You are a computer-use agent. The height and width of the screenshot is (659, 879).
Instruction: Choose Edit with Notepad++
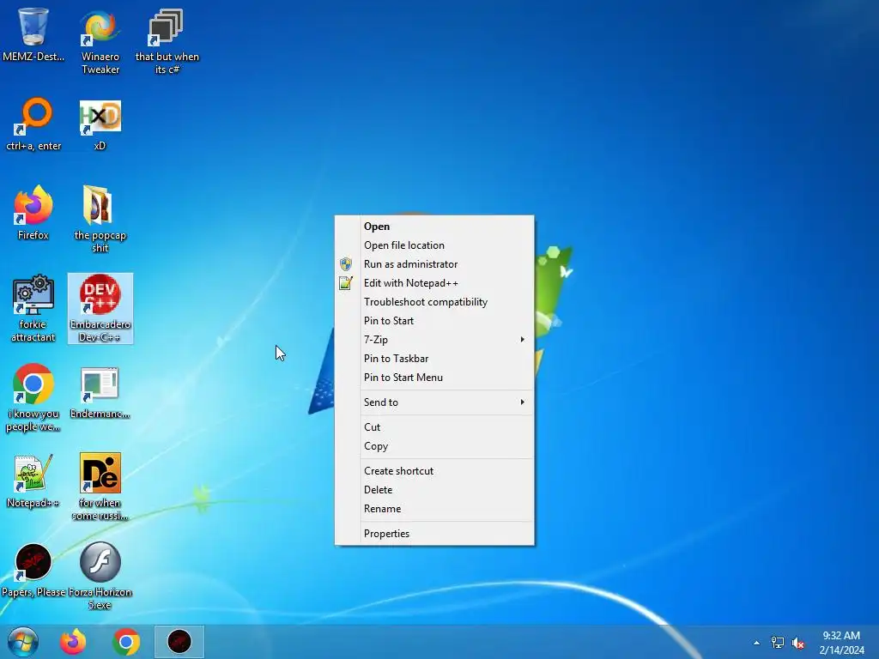click(434, 283)
